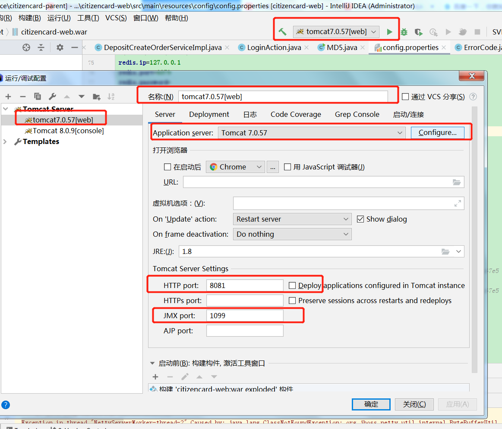
Task: Run with coverage using the shield icon
Action: [x=418, y=31]
